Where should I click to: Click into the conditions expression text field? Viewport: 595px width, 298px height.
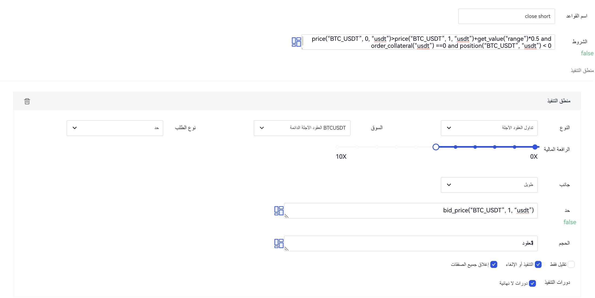428,42
